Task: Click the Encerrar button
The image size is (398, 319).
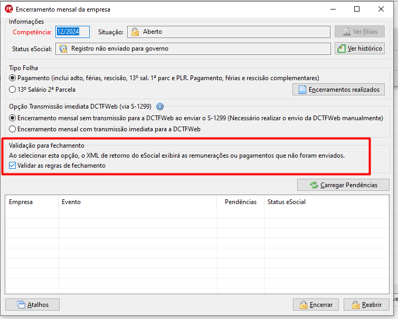Action: click(316, 305)
